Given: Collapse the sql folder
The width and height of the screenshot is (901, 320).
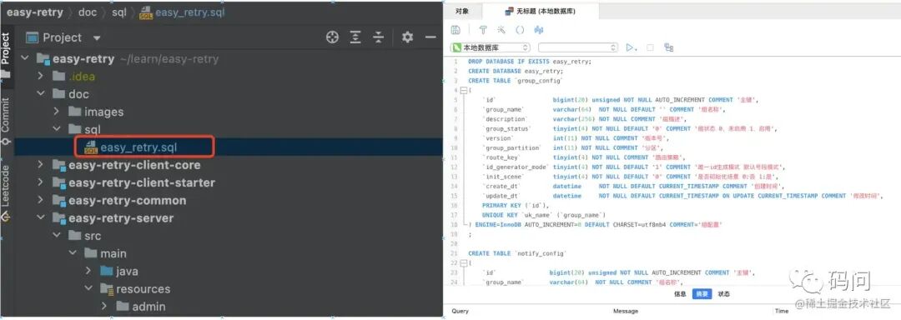Looking at the screenshot, I should (x=57, y=130).
